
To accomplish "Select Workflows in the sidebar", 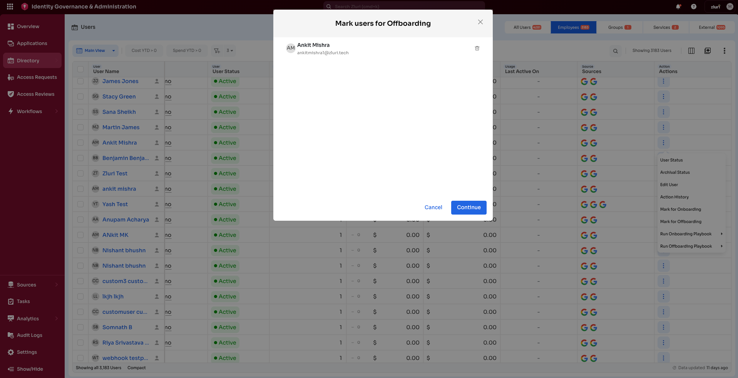I will tap(29, 111).
